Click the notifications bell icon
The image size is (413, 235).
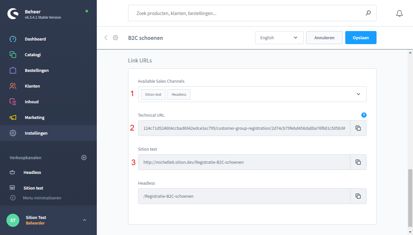[399, 13]
